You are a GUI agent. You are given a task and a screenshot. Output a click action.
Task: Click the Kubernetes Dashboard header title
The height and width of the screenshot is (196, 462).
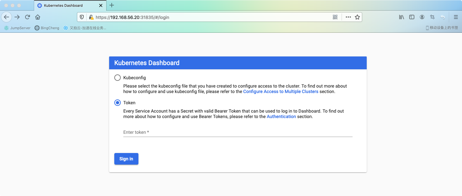(147, 63)
